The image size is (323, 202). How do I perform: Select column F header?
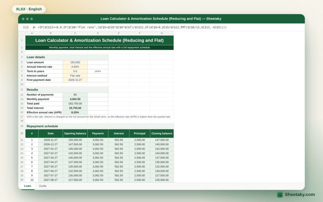(x=140, y=33)
